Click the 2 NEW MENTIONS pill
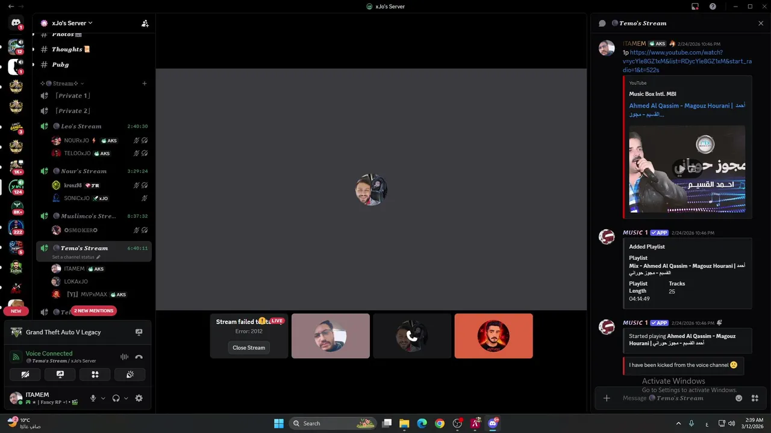The image size is (771, 433). pos(93,311)
